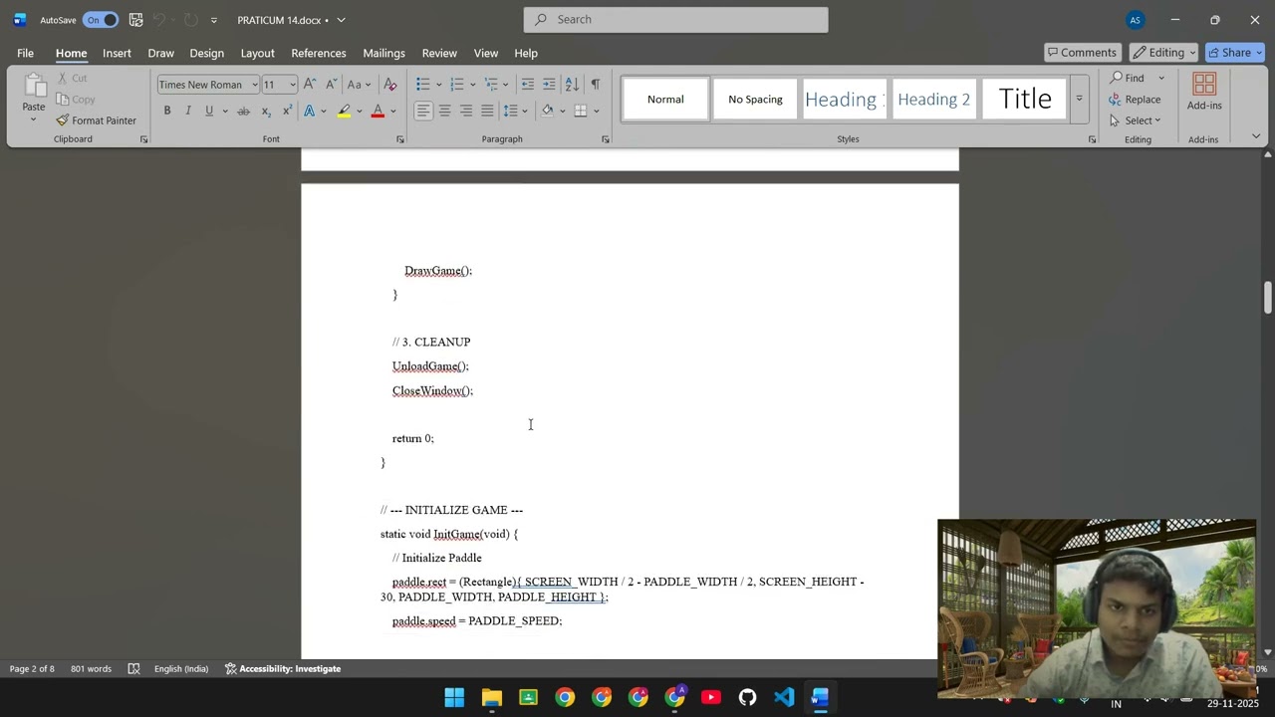Apply red font color
Image resolution: width=1275 pixels, height=717 pixels.
[x=378, y=111]
